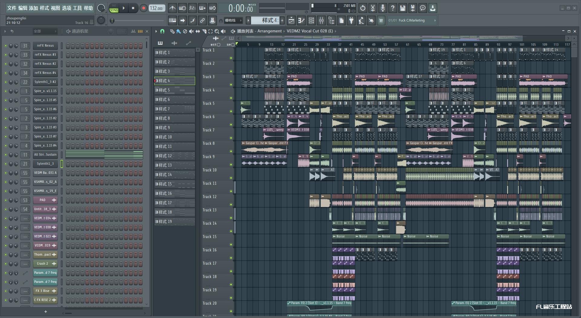Open the Mixer view icon
581x318 pixels.
point(321,20)
